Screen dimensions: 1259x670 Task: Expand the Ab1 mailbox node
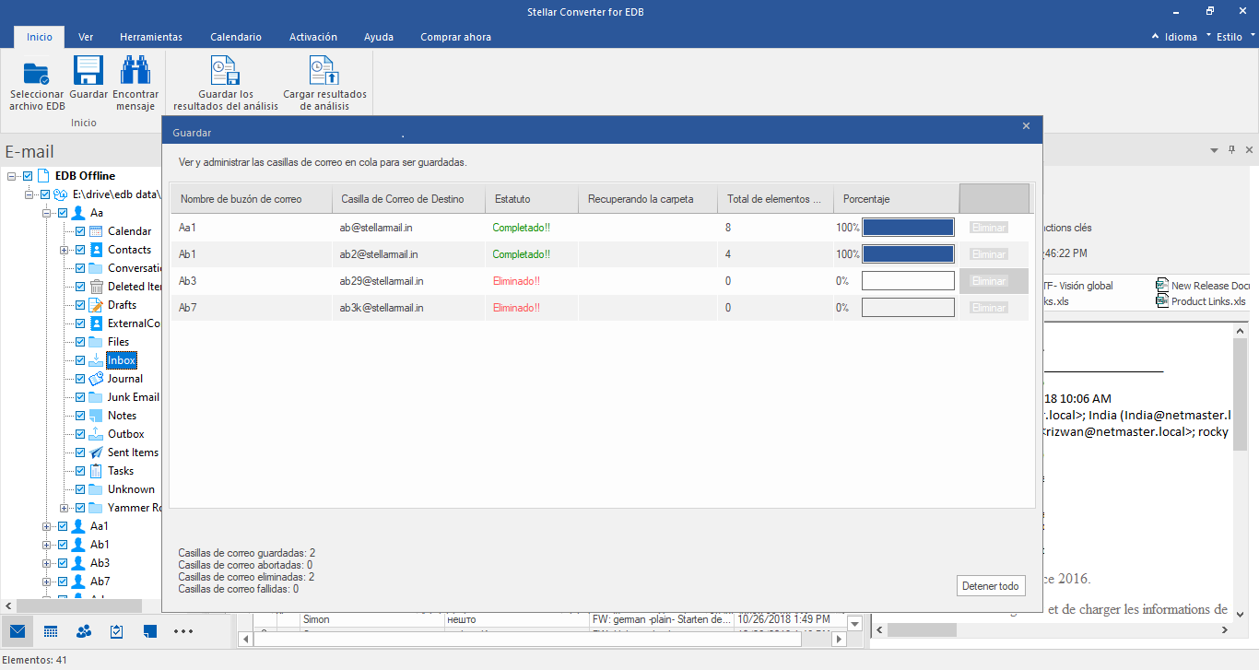click(x=47, y=545)
